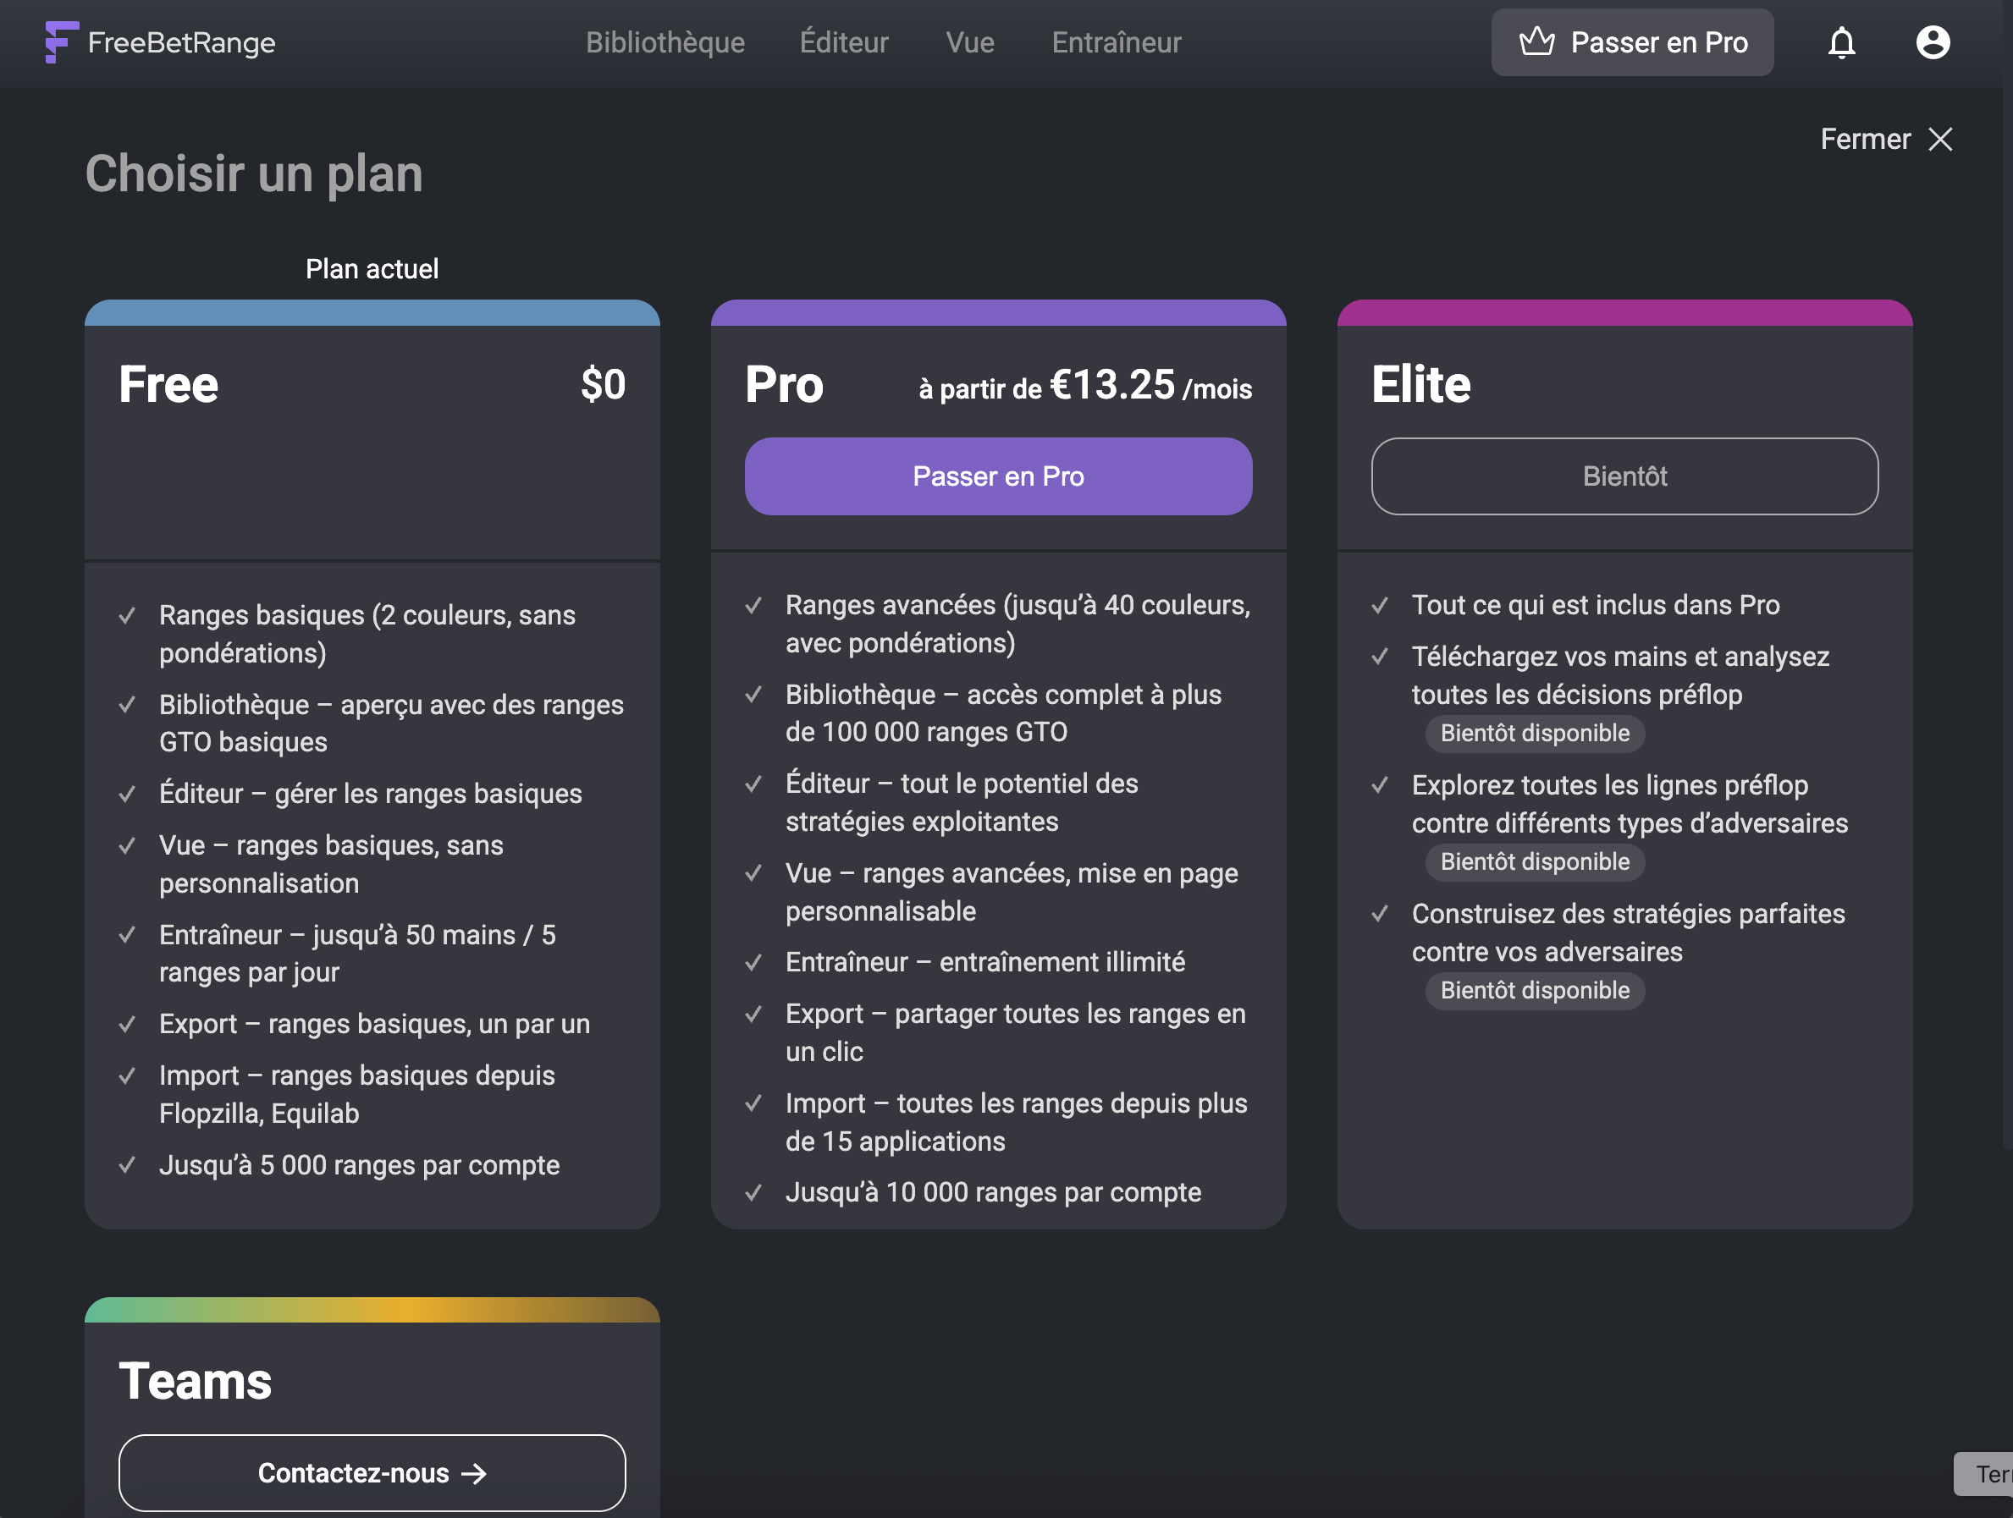2013x1518 pixels.
Task: Open the notifications bell
Action: (1841, 43)
